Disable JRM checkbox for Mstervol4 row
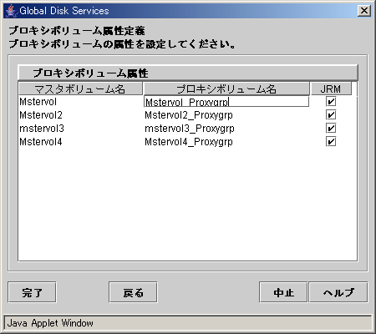Viewport: 376px width, 334px height. point(331,141)
